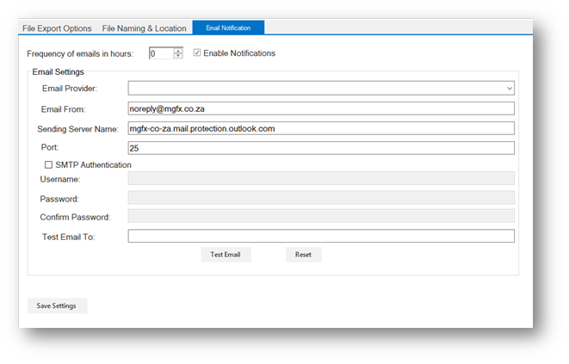The width and height of the screenshot is (569, 364).
Task: Focus the Sending Server Name field
Action: point(320,128)
